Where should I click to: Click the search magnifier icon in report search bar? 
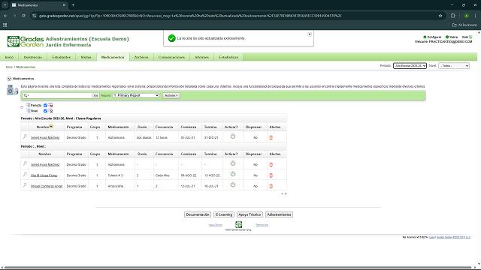point(26,95)
